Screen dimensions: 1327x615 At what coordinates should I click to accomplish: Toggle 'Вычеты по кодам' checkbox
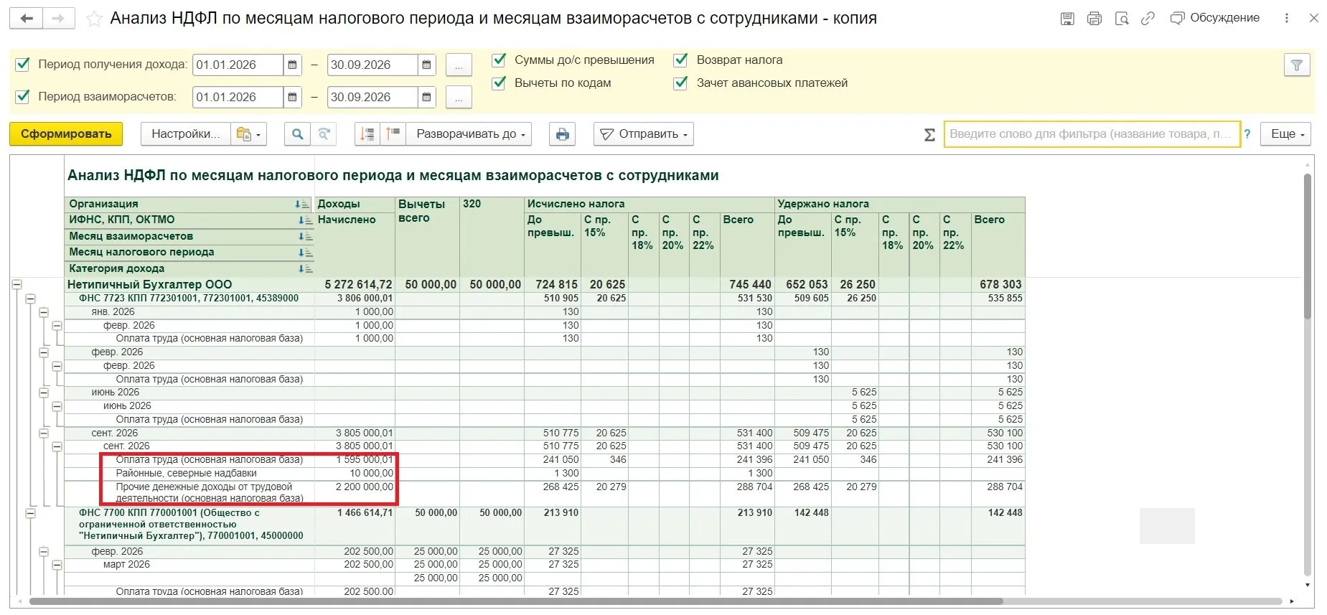(499, 83)
